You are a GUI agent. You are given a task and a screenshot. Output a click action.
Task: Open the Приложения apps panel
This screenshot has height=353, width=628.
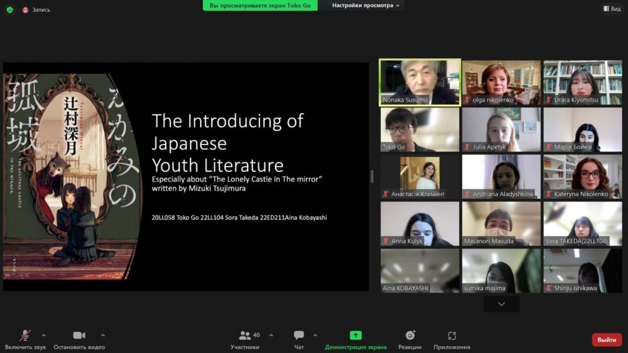[x=452, y=339]
